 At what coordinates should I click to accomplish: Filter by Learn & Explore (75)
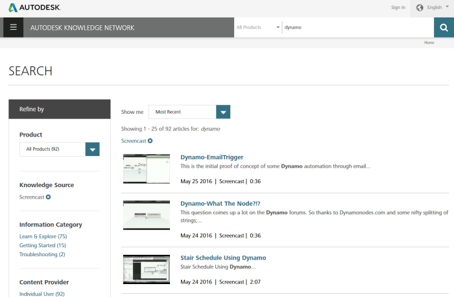[x=43, y=236]
